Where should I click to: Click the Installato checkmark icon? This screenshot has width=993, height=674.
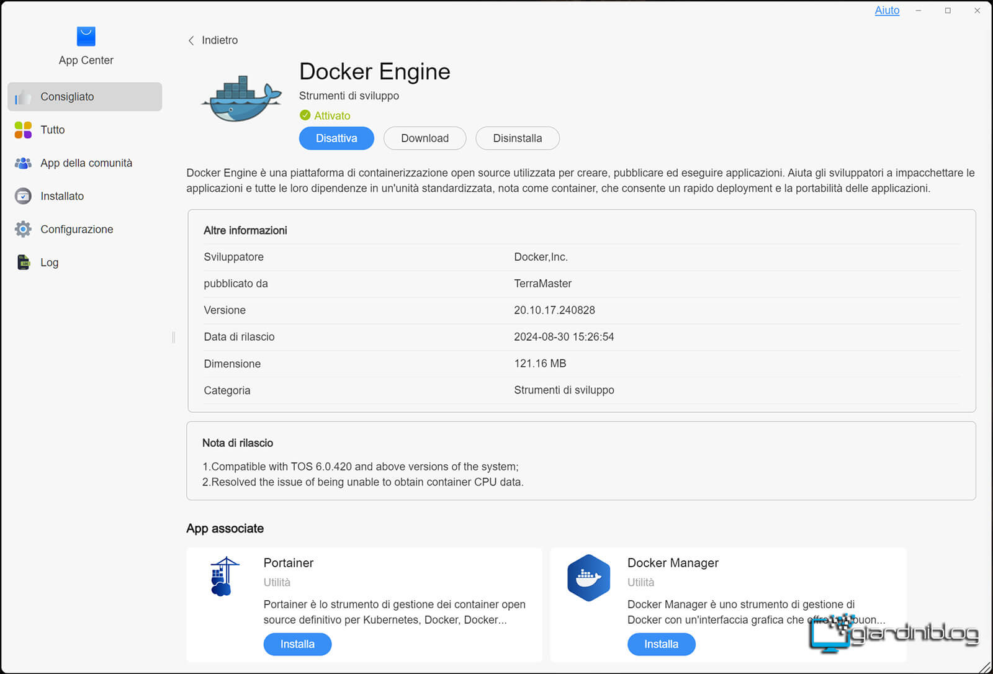pyautogui.click(x=23, y=196)
